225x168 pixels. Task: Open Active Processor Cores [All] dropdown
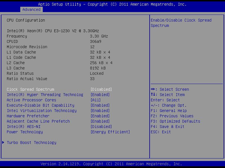95,100
